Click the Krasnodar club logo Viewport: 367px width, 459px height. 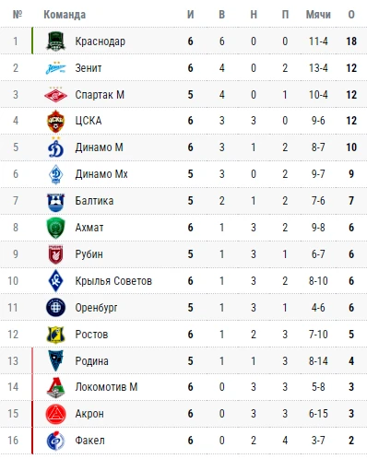pyautogui.click(x=55, y=41)
